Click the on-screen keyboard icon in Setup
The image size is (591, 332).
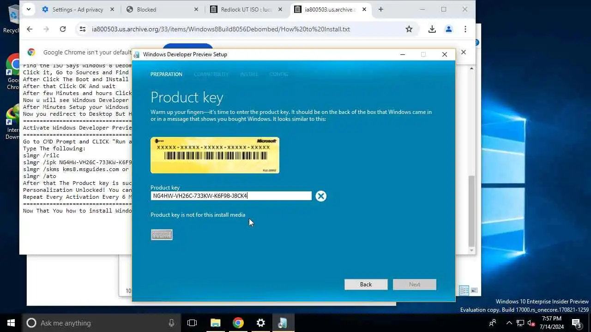tap(162, 235)
